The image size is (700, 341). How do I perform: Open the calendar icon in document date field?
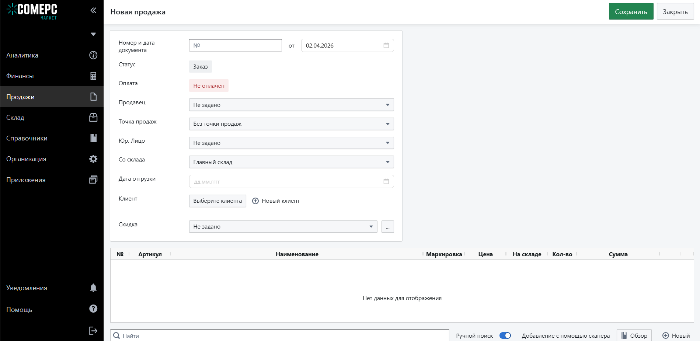386,45
